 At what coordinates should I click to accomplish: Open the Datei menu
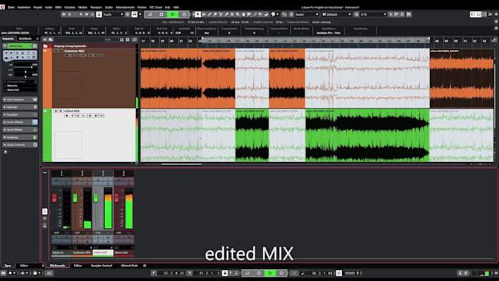click(x=11, y=7)
